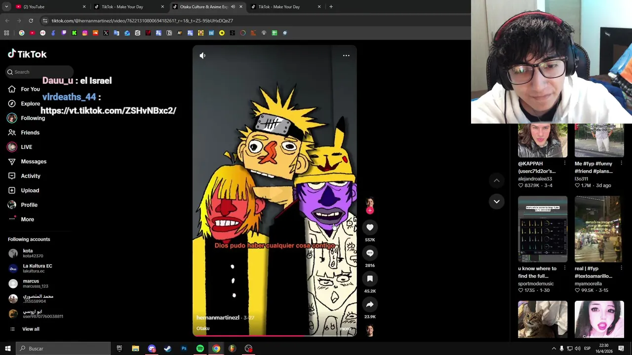This screenshot has width=632, height=355.
Task: Follow creator via red plus badge
Action: click(370, 211)
